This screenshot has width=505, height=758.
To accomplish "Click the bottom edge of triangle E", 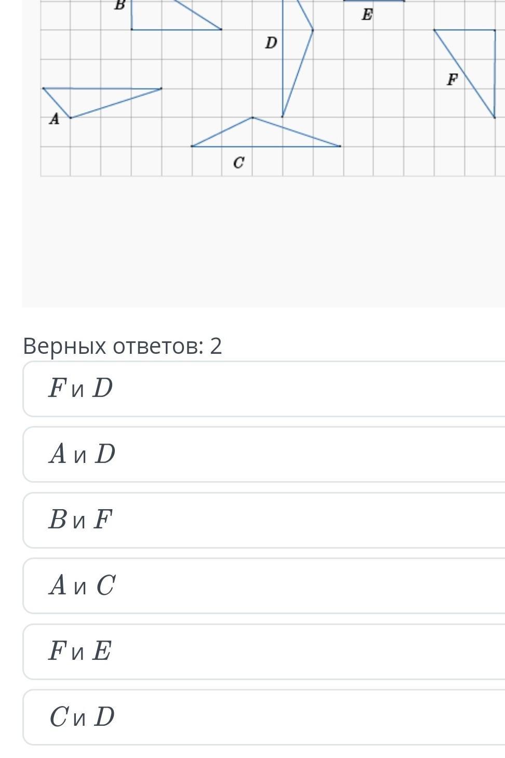I will click(374, 2).
